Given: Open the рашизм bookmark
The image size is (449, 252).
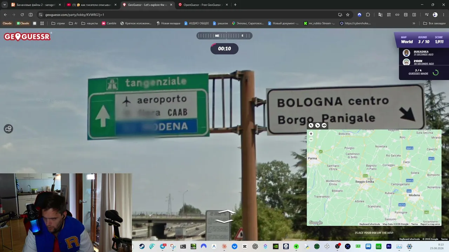Looking at the screenshot, I should click(x=220, y=23).
